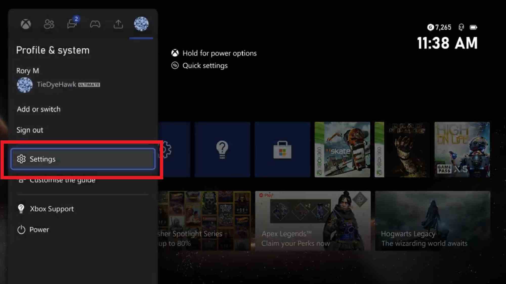Click Hold for power options hint

[x=214, y=53]
